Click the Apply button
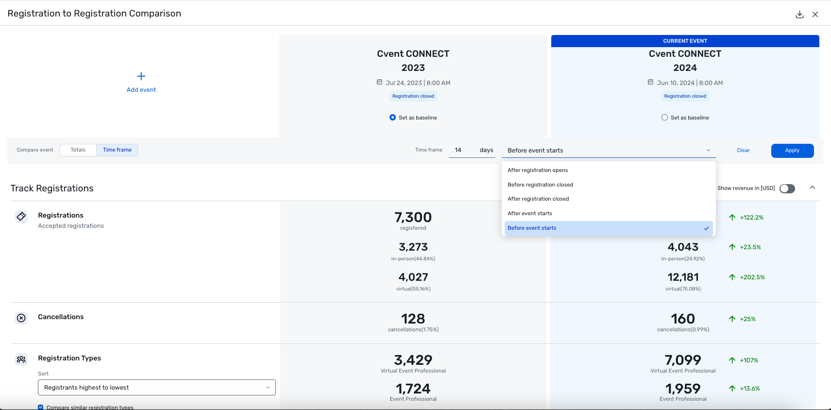The width and height of the screenshot is (831, 410). (x=792, y=151)
